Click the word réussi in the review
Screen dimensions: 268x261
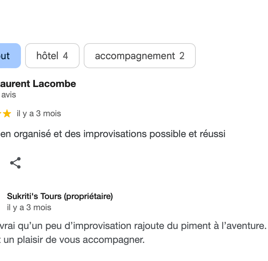[213, 134]
